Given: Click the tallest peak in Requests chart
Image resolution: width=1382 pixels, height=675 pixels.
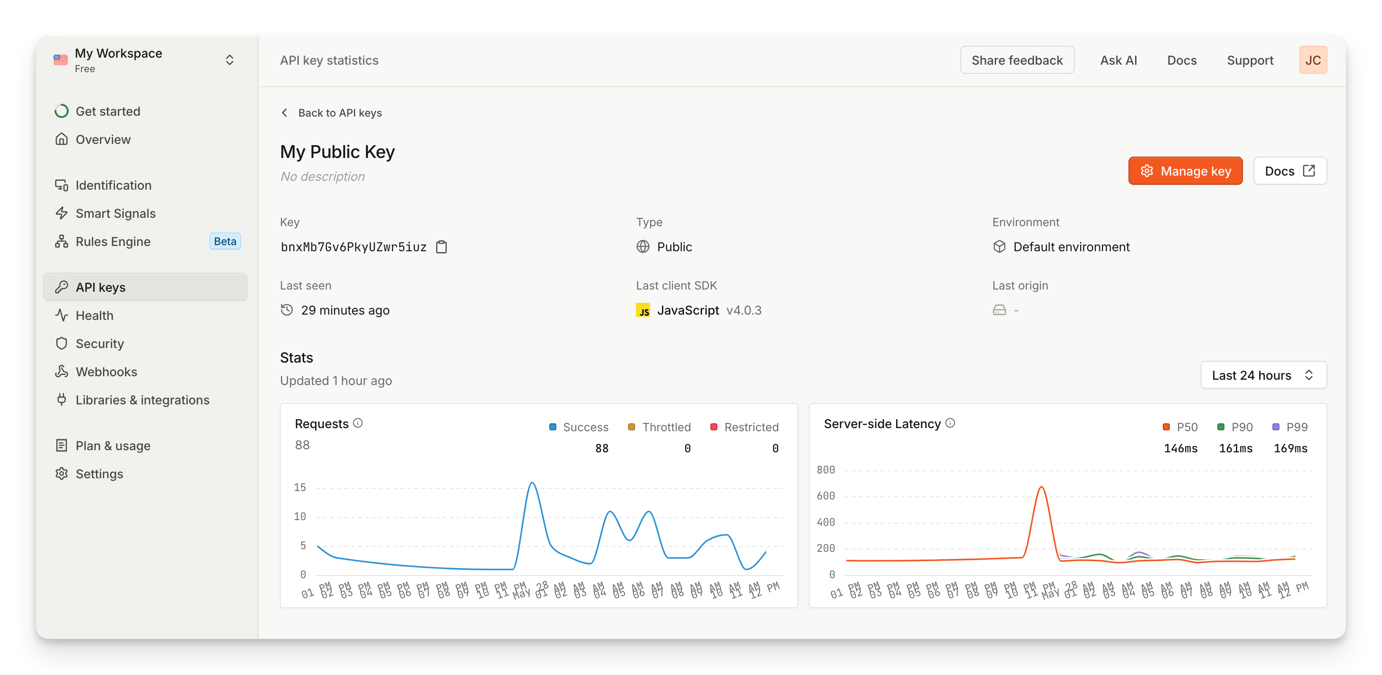Looking at the screenshot, I should click(x=532, y=483).
